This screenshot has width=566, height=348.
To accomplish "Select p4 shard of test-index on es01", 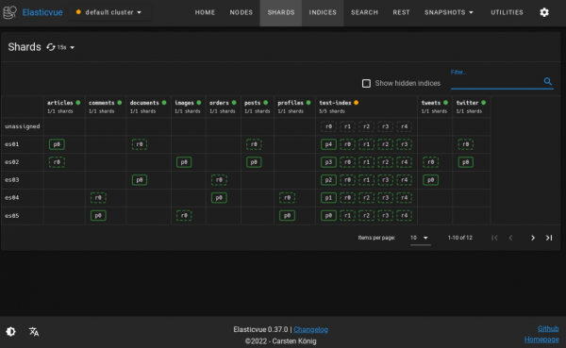I will pyautogui.click(x=328, y=144).
